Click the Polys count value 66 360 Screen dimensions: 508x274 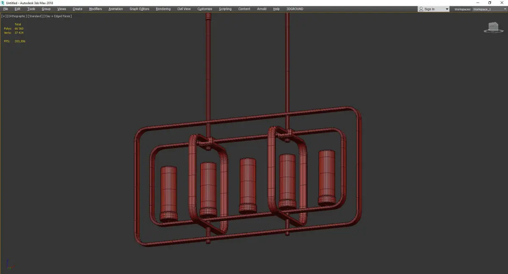pos(19,28)
